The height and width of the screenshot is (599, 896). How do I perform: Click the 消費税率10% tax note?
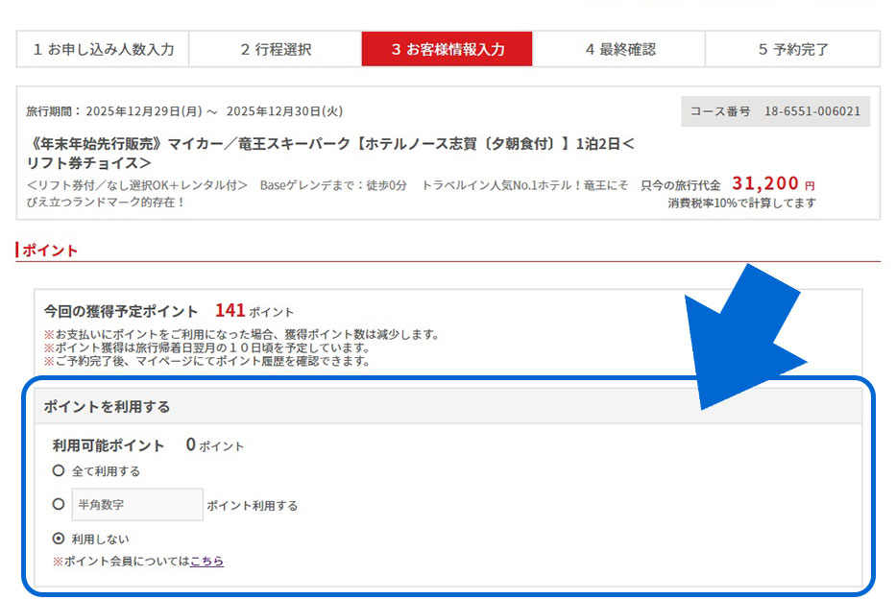(x=741, y=204)
